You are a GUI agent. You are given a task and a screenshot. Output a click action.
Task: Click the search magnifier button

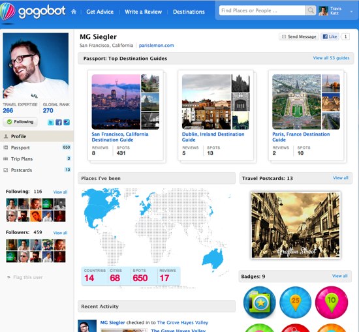pos(311,10)
